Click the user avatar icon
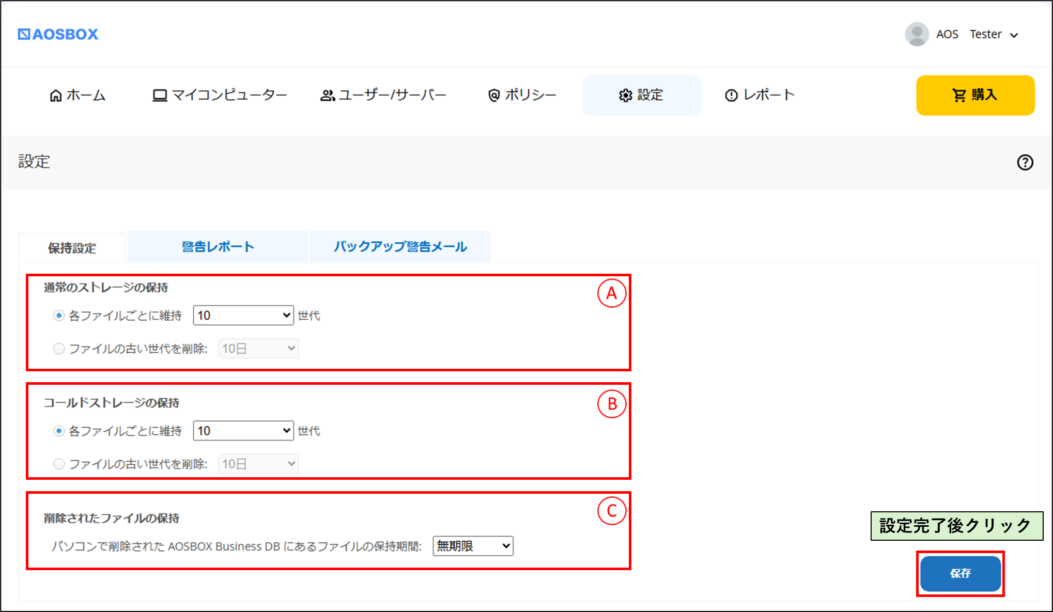Viewport: 1053px width, 612px height. point(917,34)
